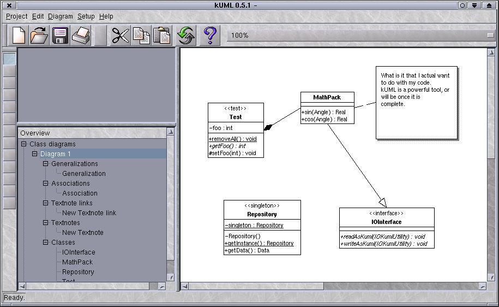Select the MathPack class in the Overview tree

point(77,262)
